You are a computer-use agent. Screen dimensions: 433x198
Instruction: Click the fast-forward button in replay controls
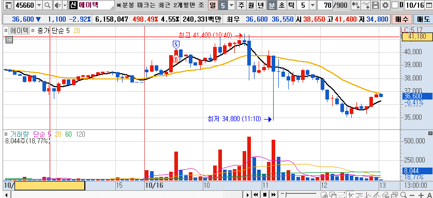click(x=273, y=195)
